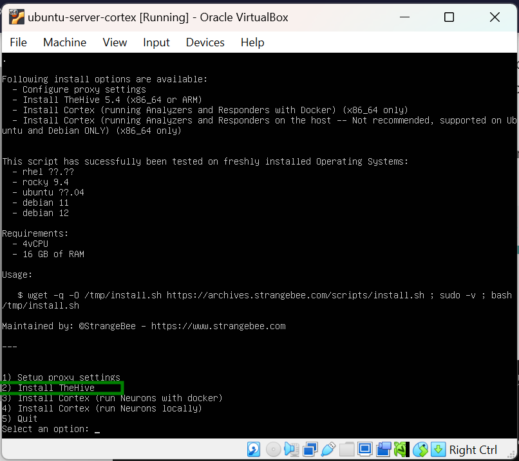Screen dimensions: 519x461
Task: Click the green turtle CPU status icon
Action: pyautogui.click(x=402, y=450)
